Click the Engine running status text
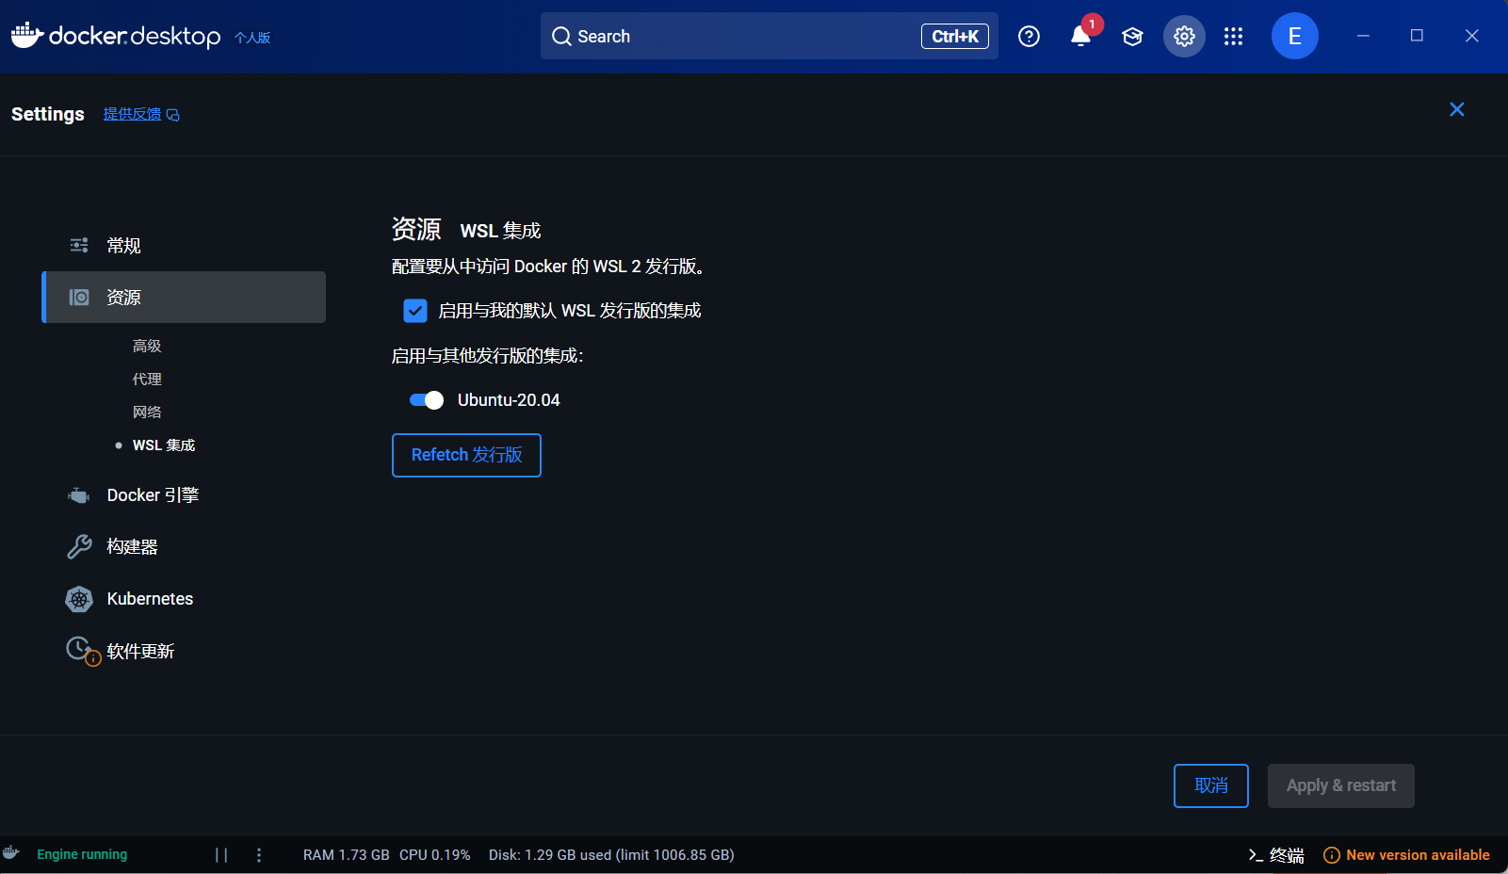The image size is (1508, 874). coord(82,854)
